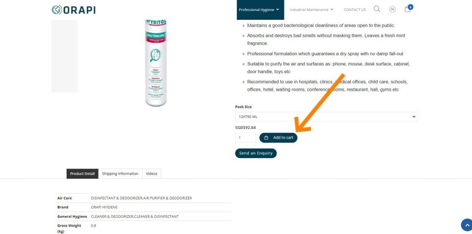This screenshot has height=234, width=472.
Task: Click the bag icon in Add to cart
Action: click(x=266, y=138)
